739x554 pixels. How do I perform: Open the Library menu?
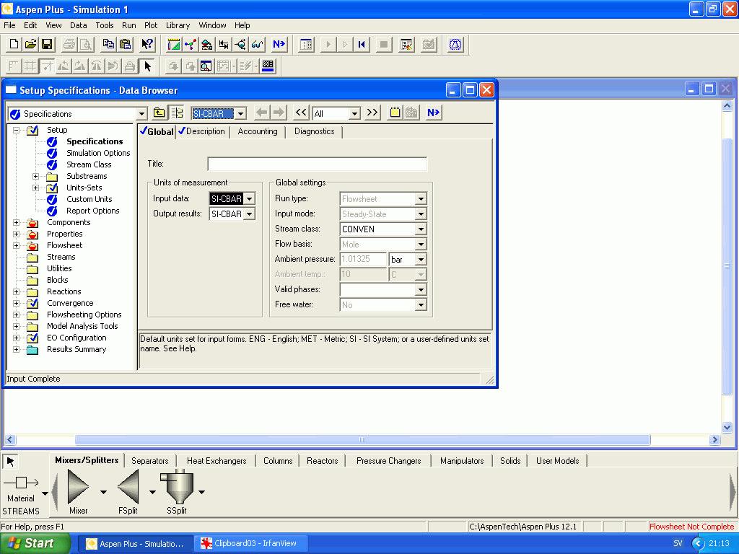(178, 25)
